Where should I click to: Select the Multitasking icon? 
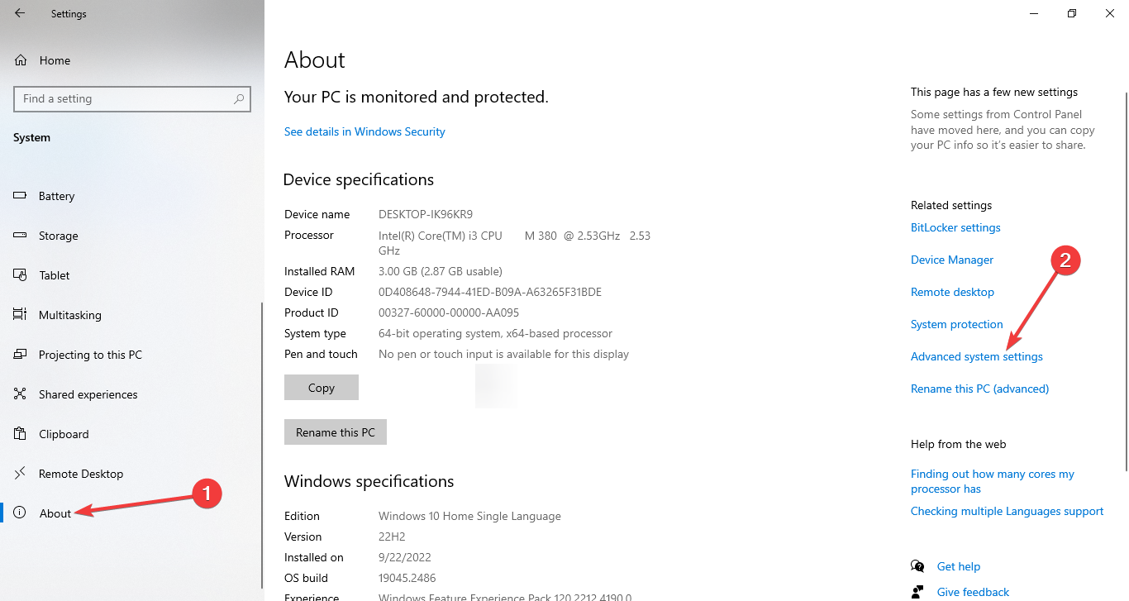[20, 314]
